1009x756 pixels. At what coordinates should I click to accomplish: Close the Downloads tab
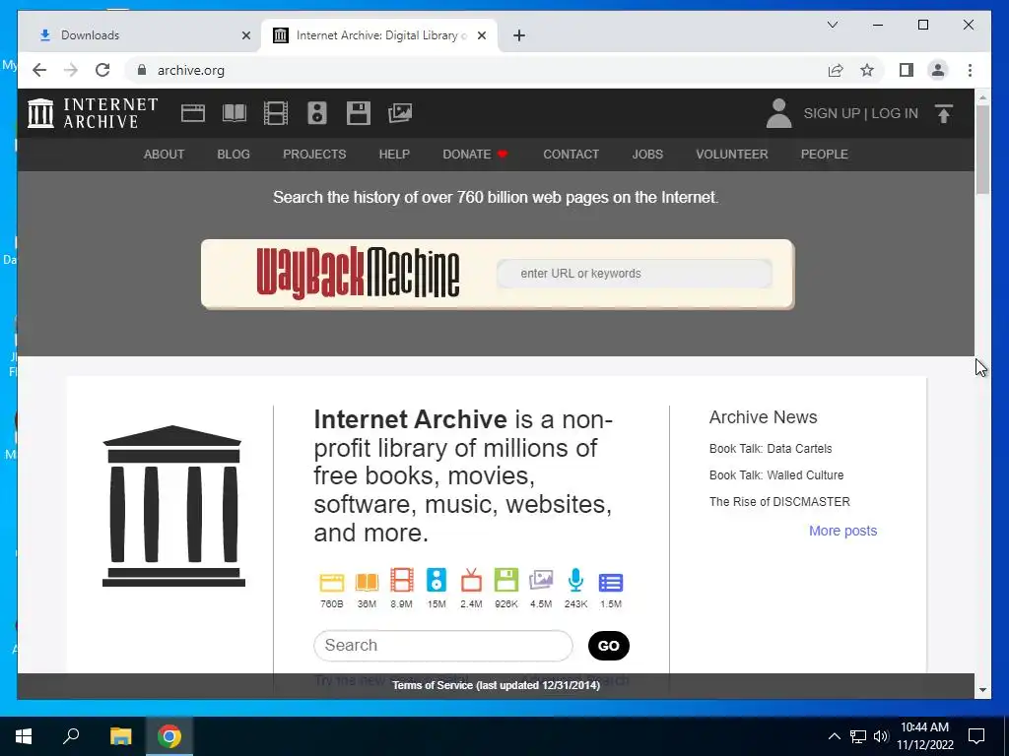[x=245, y=35]
